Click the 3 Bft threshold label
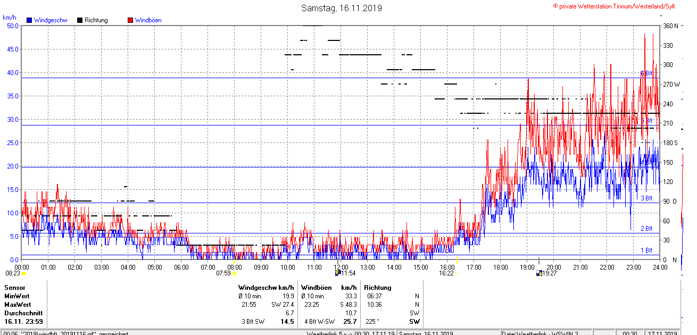The width and height of the screenshot is (697, 335). click(x=646, y=198)
